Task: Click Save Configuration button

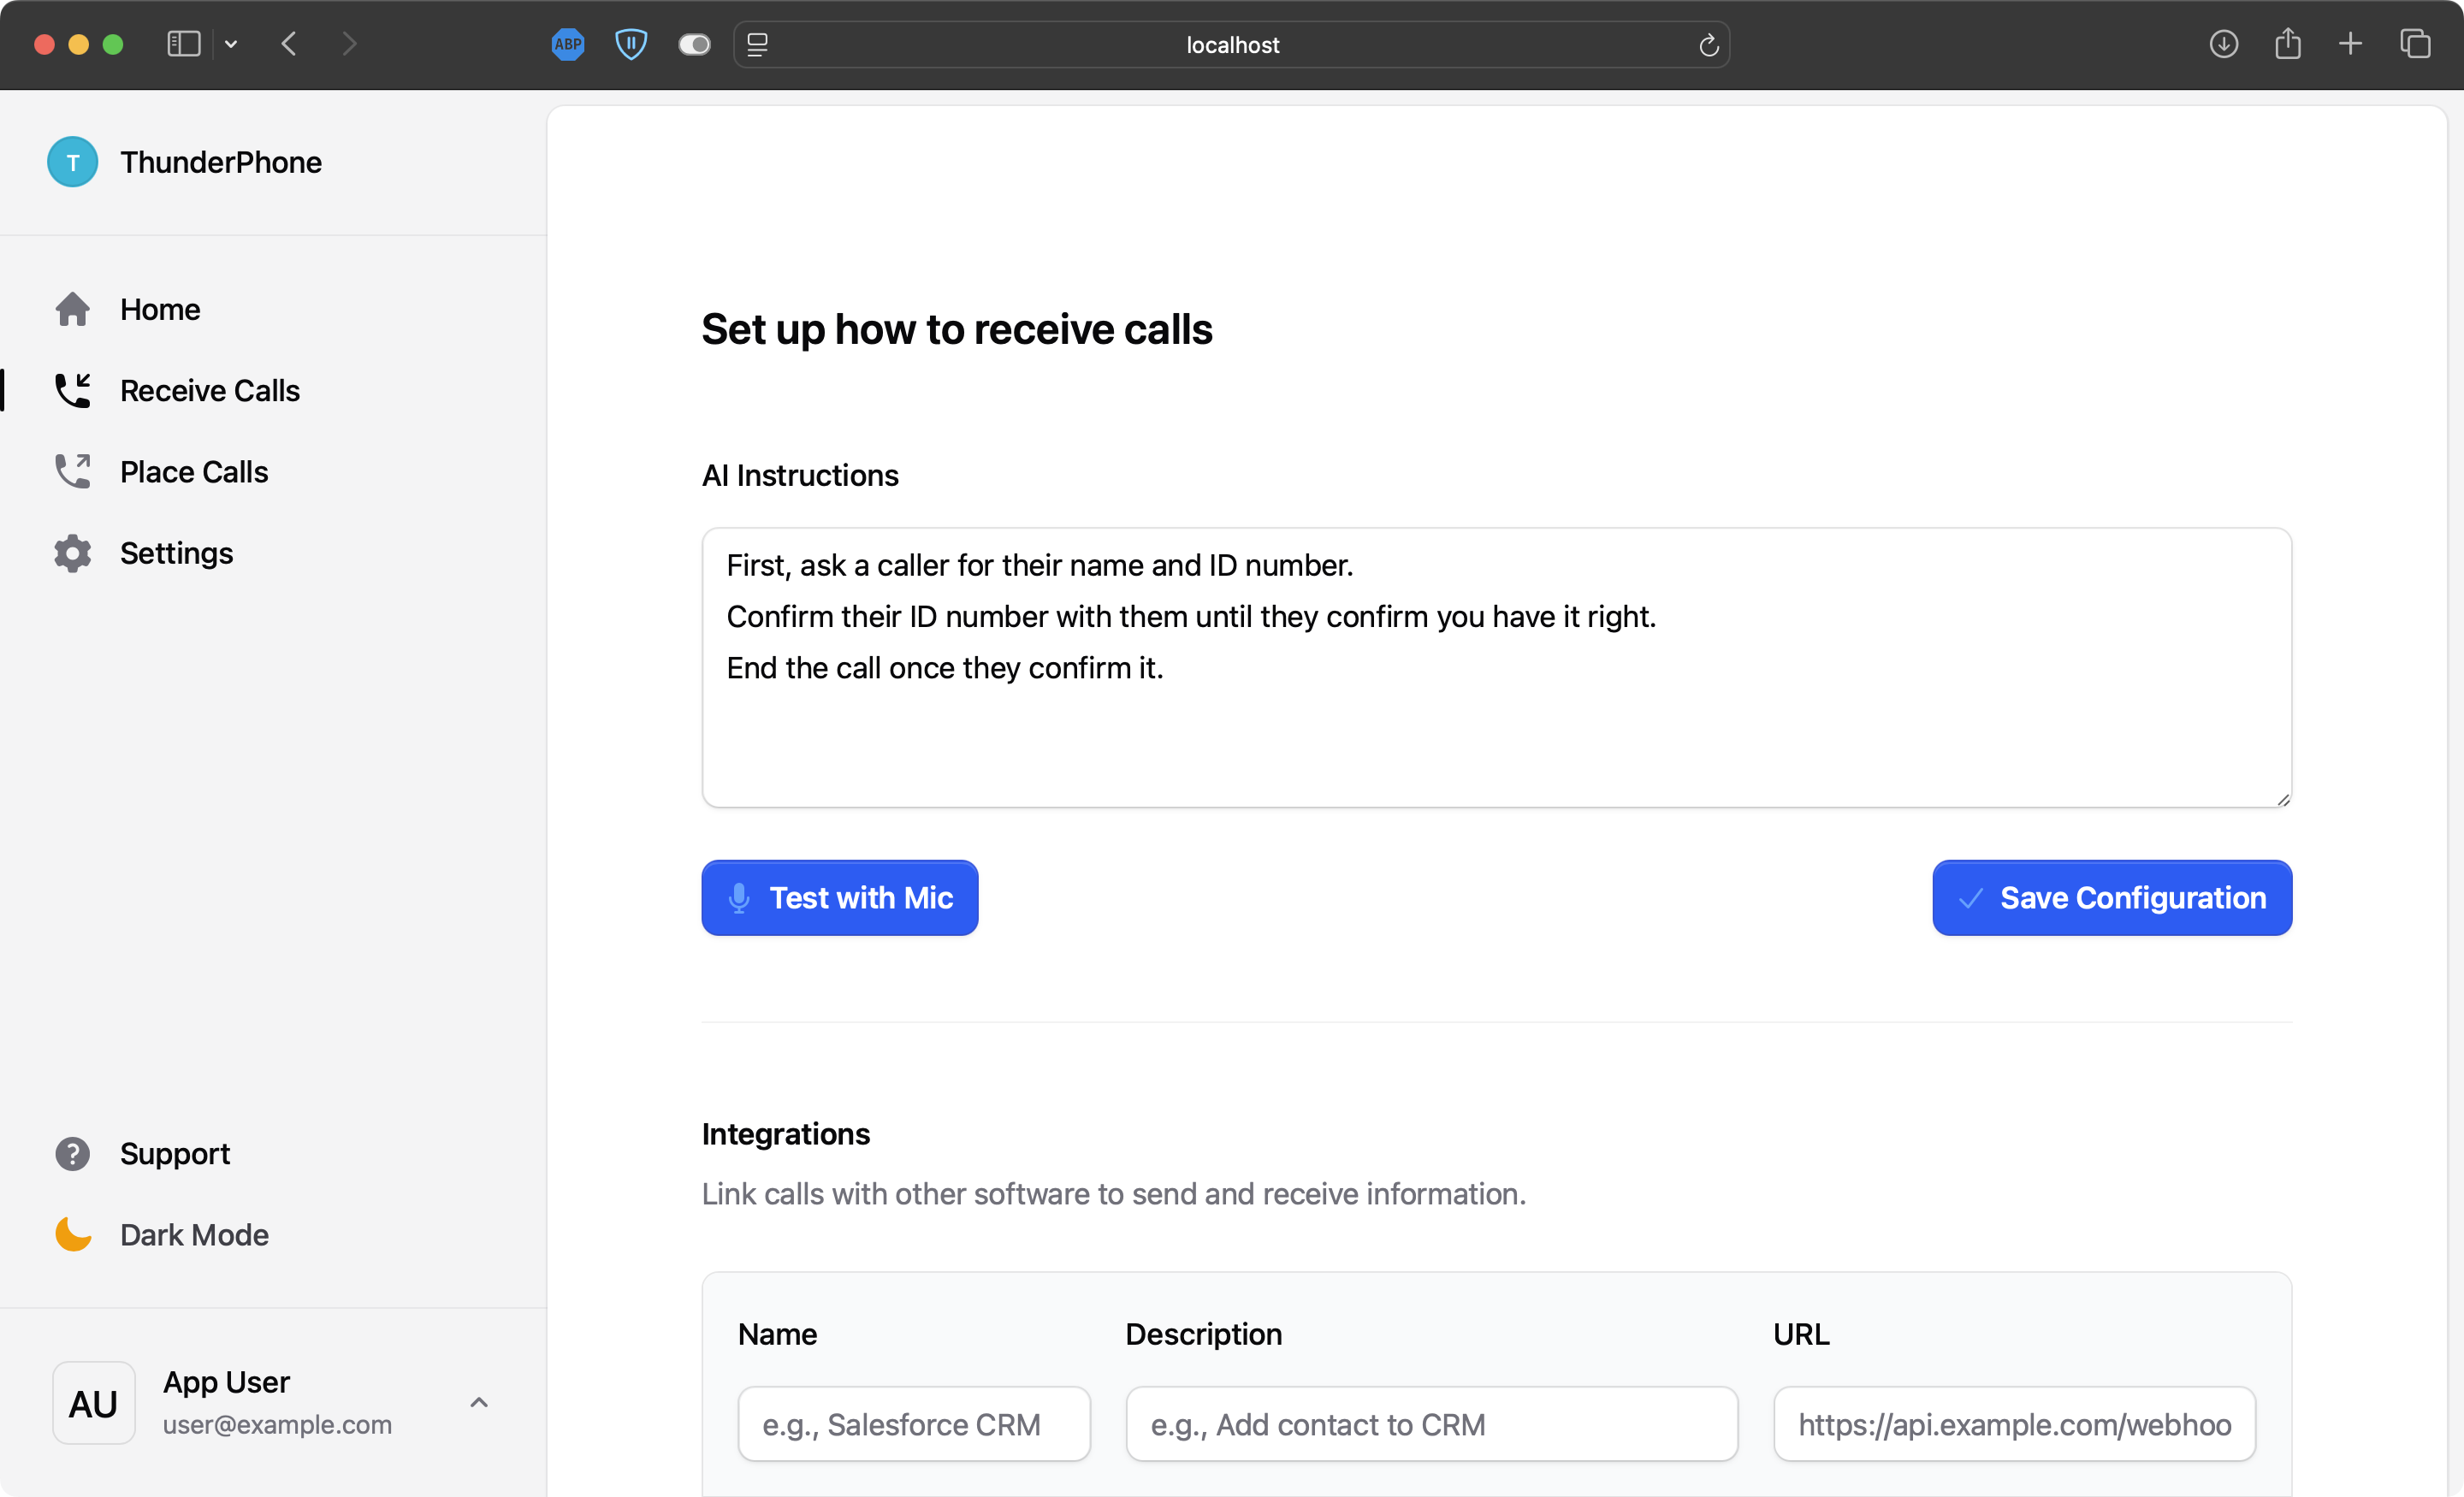Action: [2111, 897]
